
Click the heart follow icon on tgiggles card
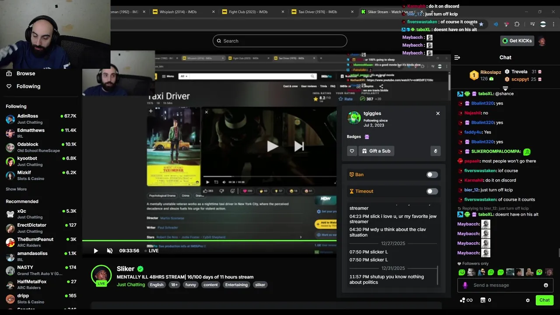click(x=352, y=151)
